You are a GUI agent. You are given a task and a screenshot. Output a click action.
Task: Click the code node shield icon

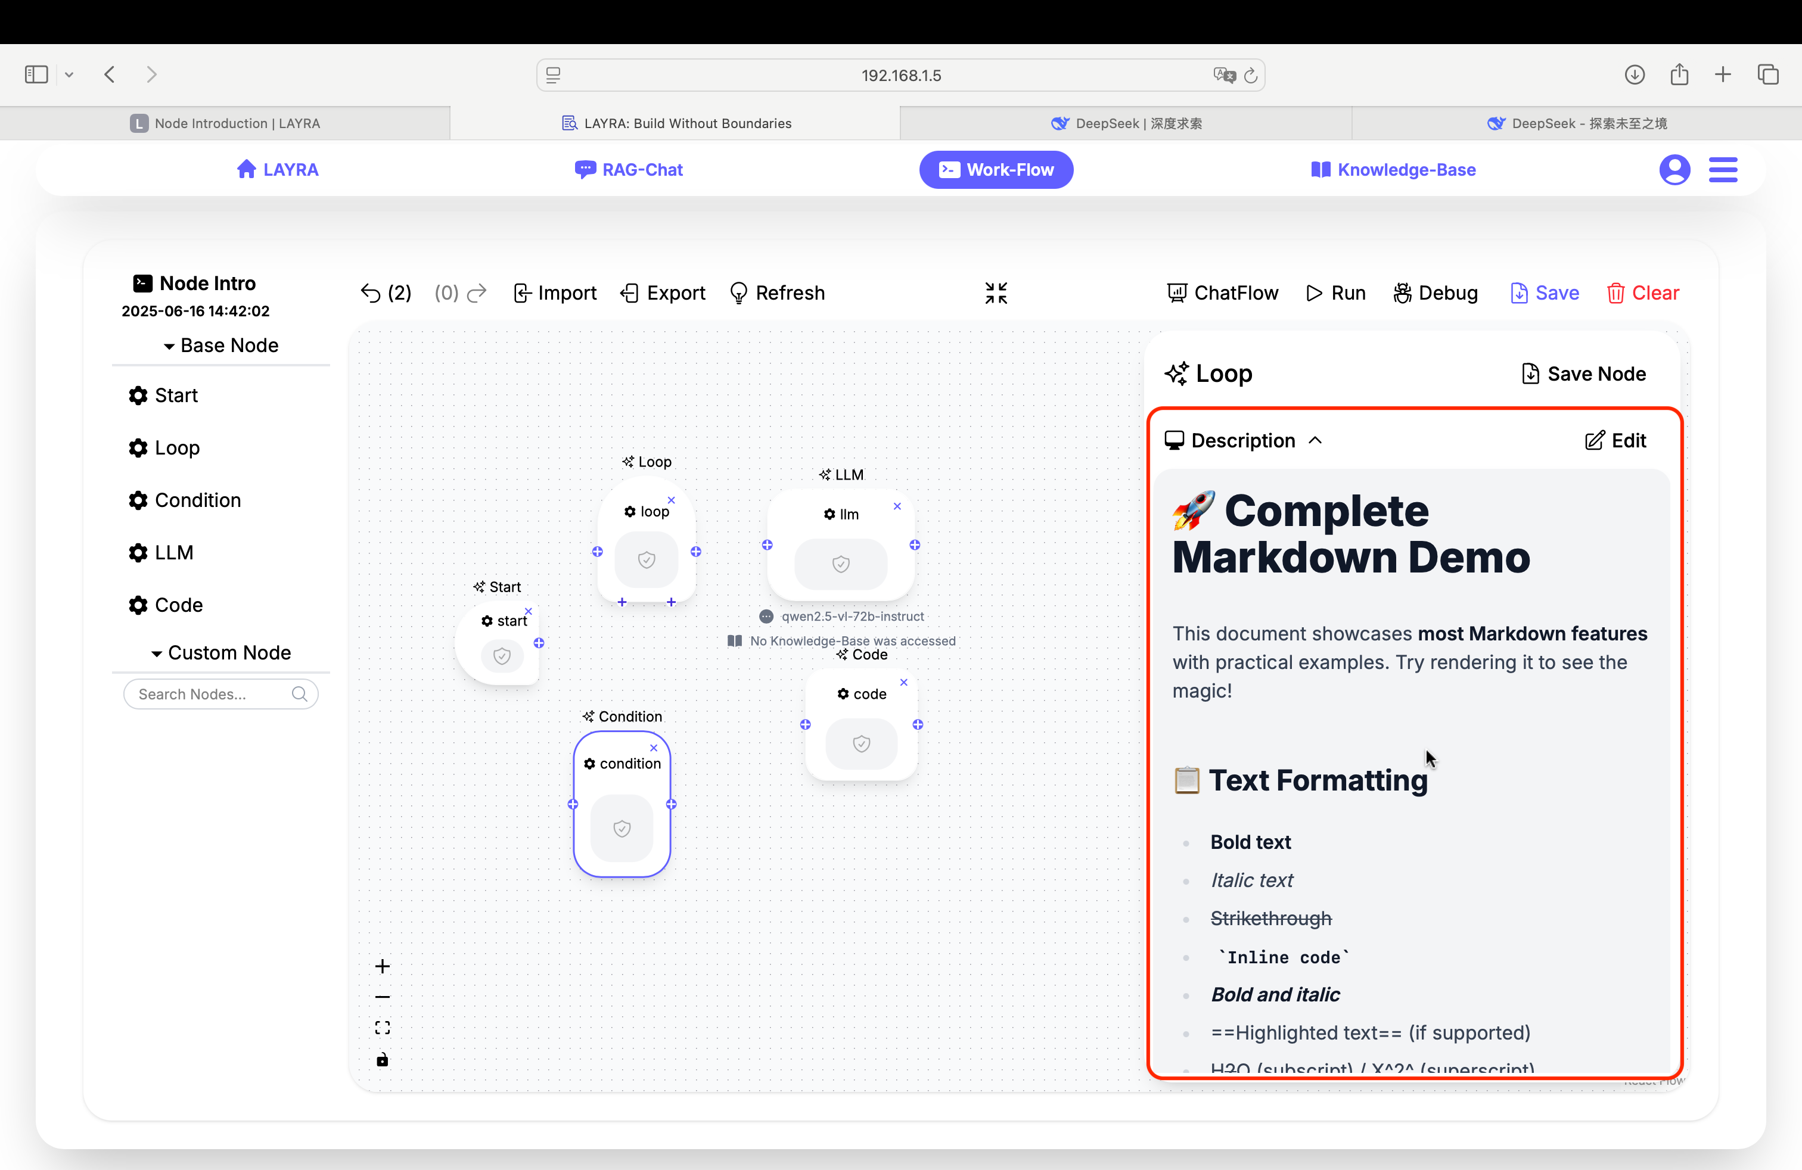point(861,744)
